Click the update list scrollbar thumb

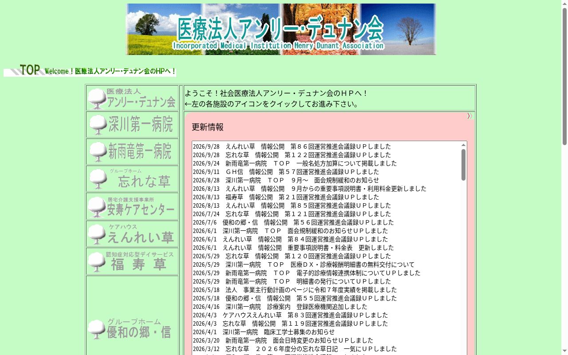coord(463,165)
